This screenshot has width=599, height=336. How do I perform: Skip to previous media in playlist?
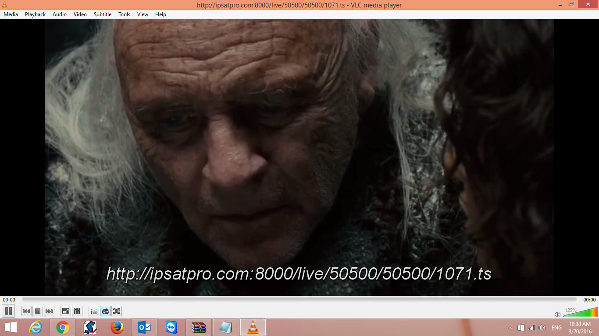[26, 311]
